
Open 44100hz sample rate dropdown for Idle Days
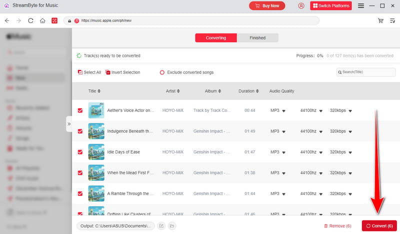(x=320, y=152)
